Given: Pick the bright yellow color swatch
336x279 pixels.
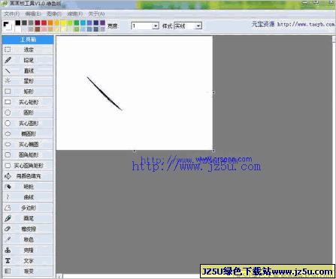Looking at the screenshot, I should (x=63, y=22).
